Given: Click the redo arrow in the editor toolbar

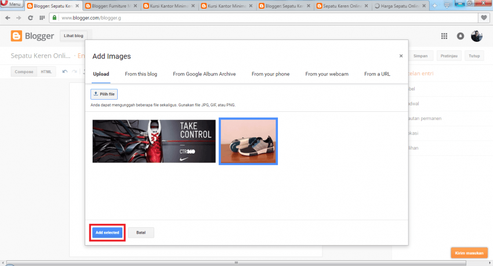Looking at the screenshot, I should (x=74, y=72).
